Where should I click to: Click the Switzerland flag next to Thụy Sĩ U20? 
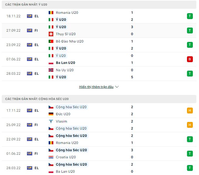point(51,34)
